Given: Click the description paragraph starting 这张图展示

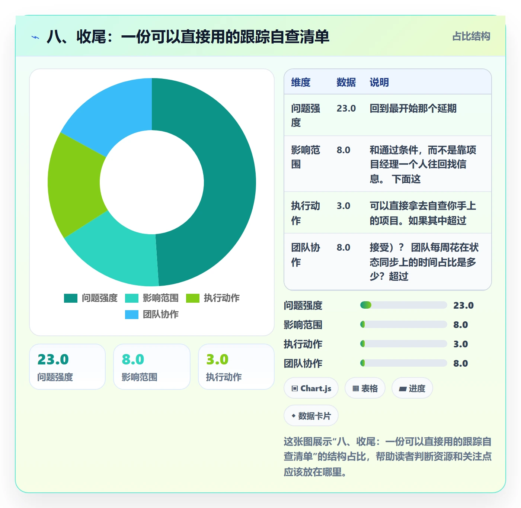Looking at the screenshot, I should [388, 457].
